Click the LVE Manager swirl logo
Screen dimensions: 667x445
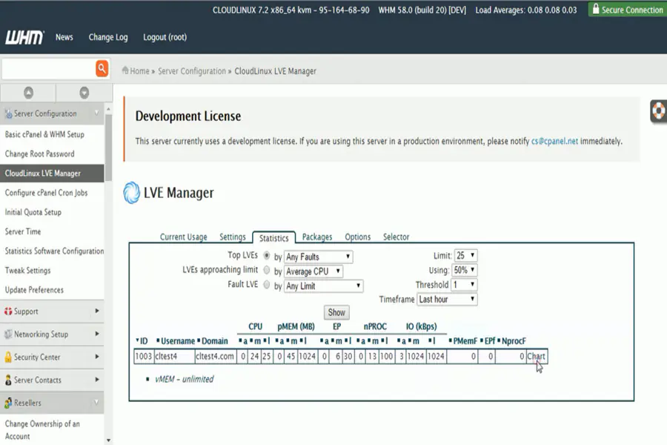[x=131, y=193]
